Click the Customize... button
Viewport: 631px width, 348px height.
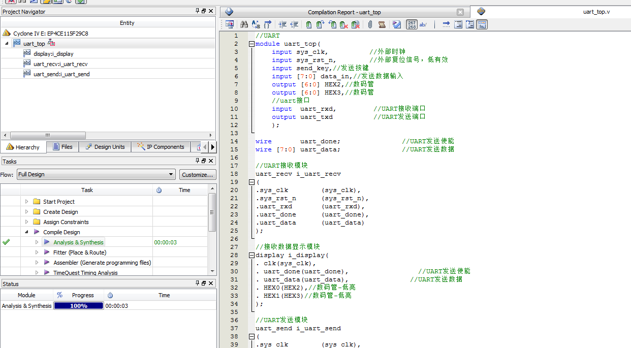tap(197, 174)
